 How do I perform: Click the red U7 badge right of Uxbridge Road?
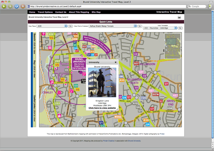click(166, 84)
